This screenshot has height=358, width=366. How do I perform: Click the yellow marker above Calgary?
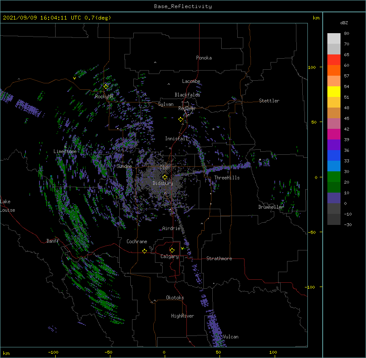point(172,250)
